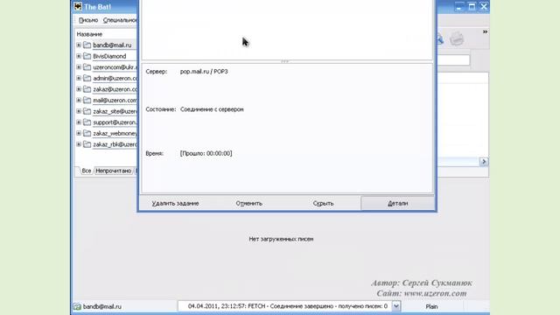Expand the zakaz_site@uzeron account node

click(x=79, y=111)
